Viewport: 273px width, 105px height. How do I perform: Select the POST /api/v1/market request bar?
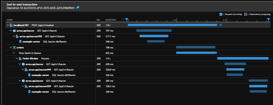click(172, 25)
